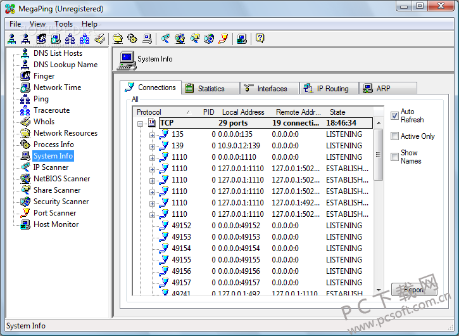Image resolution: width=459 pixels, height=336 pixels.
Task: Select WhoIs in the sidebar
Action: pyautogui.click(x=44, y=122)
